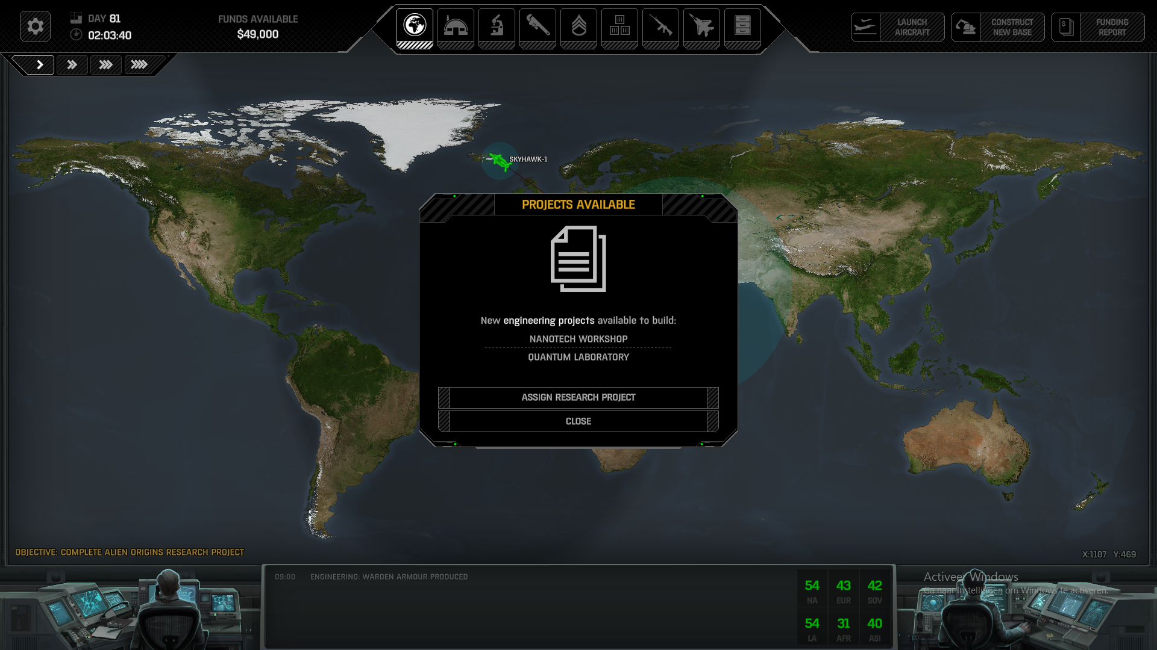Screen dimensions: 1157x650
Task: Set time to double-arrow speed
Action: click(72, 64)
